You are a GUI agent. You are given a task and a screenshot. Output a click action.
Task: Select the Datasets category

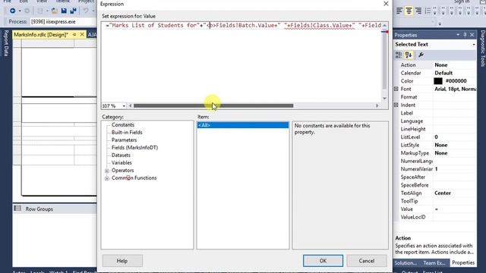coord(121,155)
